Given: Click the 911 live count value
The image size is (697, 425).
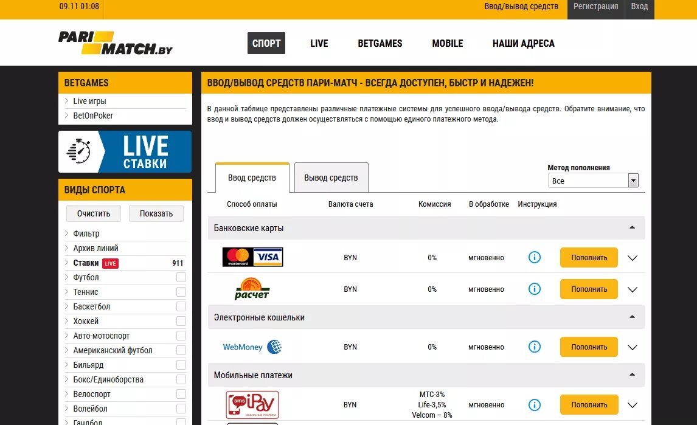Looking at the screenshot, I should point(178,263).
